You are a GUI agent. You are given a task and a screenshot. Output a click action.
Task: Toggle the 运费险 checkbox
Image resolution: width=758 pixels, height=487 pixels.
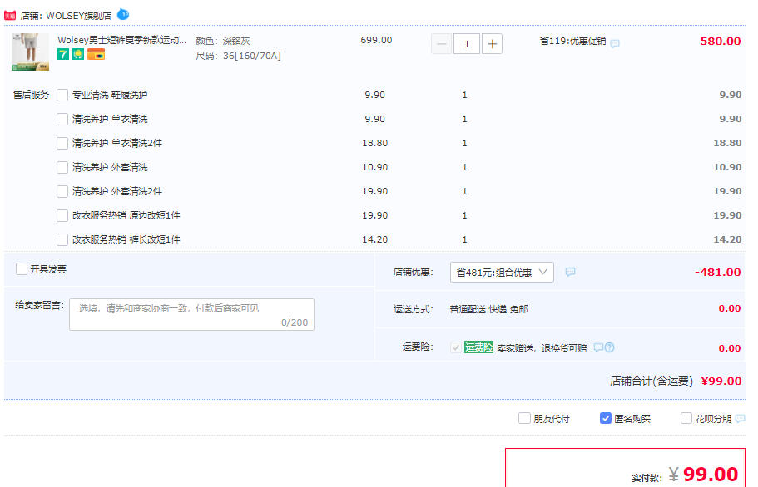(x=455, y=347)
